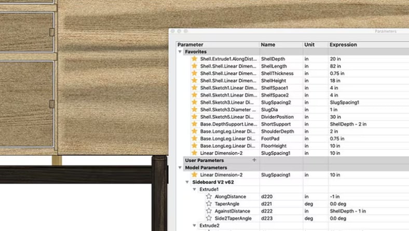Viewport: 409px width, 231px height.
Task: Collapse the Model Parameters group
Action: 180,168
